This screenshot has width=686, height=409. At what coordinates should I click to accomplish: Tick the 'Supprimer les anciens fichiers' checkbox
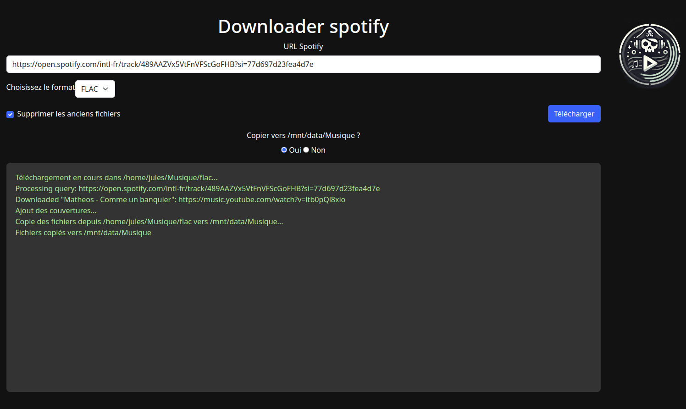coord(10,114)
